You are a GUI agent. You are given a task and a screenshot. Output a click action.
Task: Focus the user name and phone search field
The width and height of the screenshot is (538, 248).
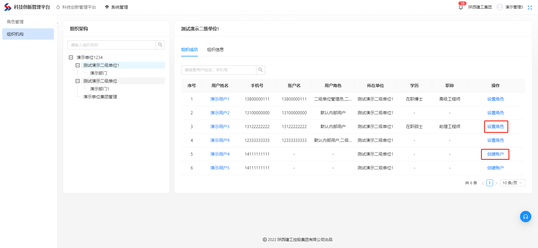click(219, 70)
